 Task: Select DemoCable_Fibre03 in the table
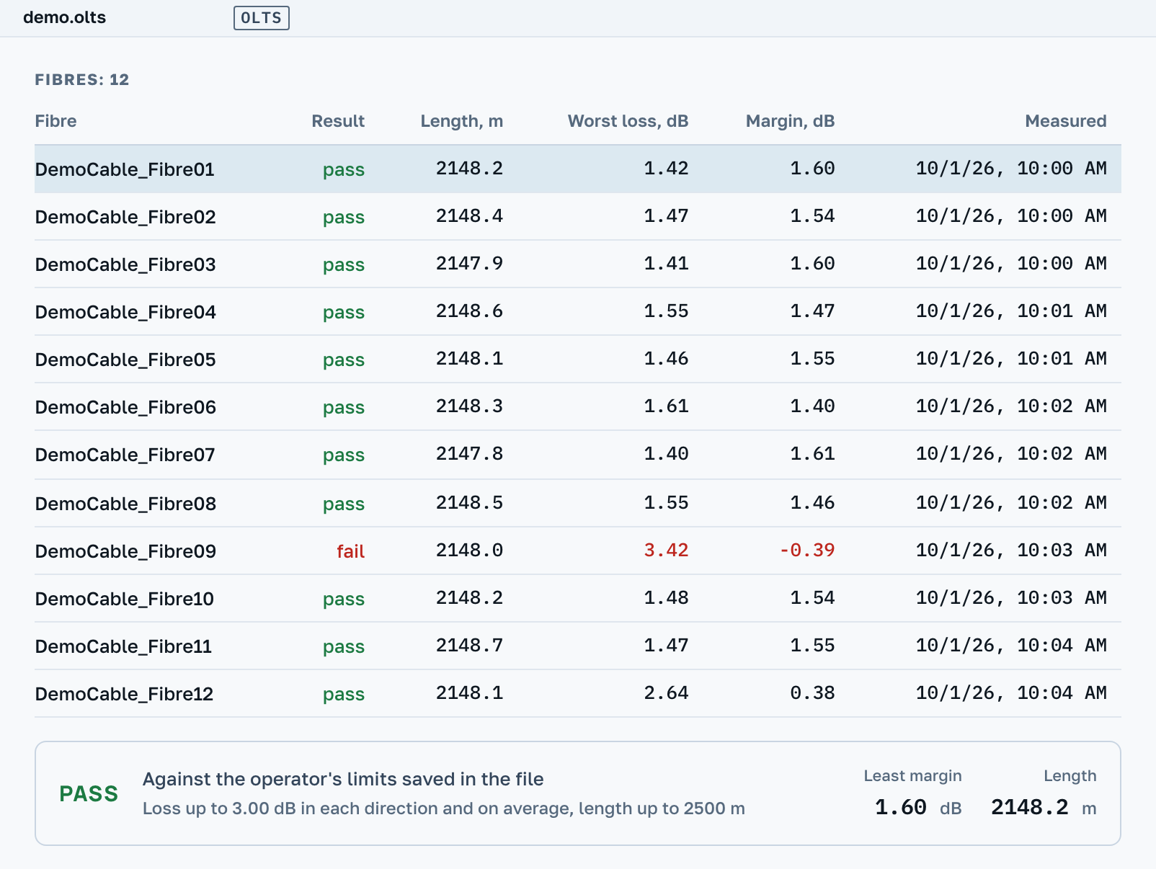pos(125,264)
